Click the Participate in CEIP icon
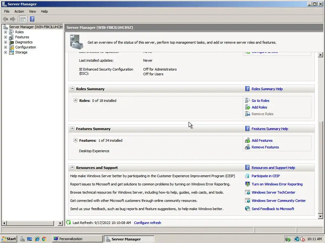 247,176
